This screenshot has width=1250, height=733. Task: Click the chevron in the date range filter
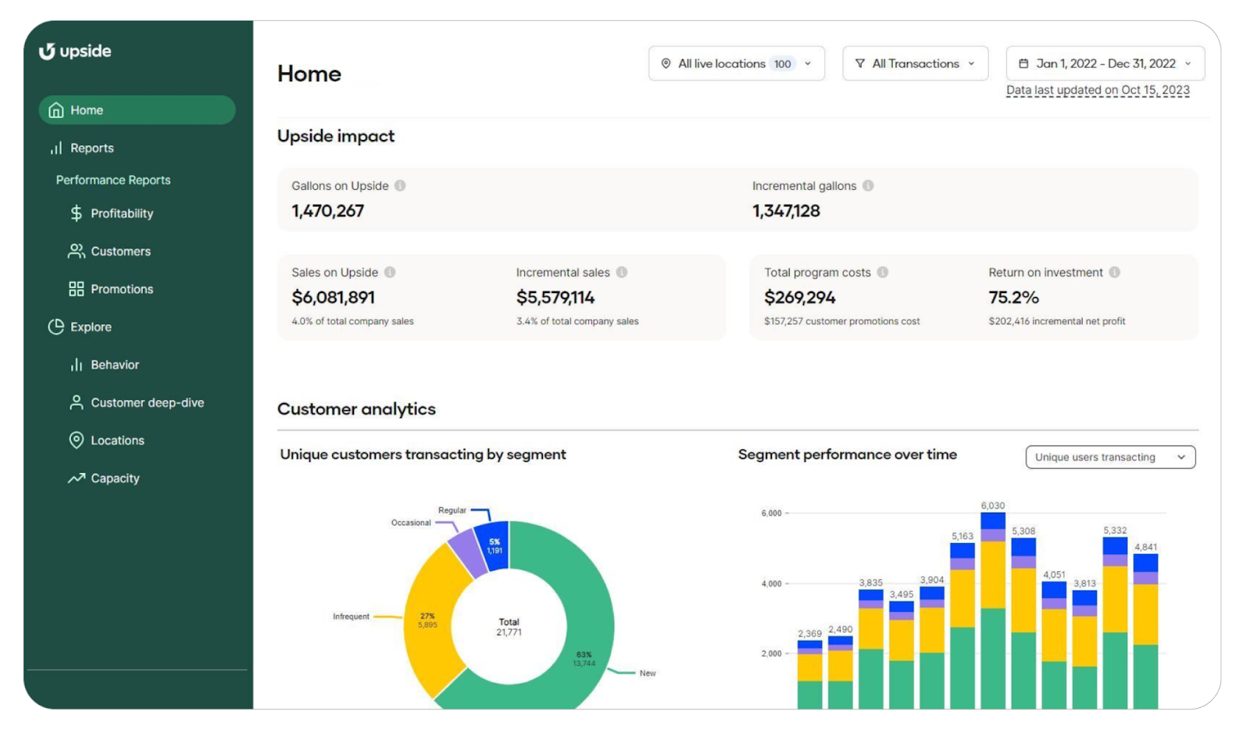click(1188, 63)
